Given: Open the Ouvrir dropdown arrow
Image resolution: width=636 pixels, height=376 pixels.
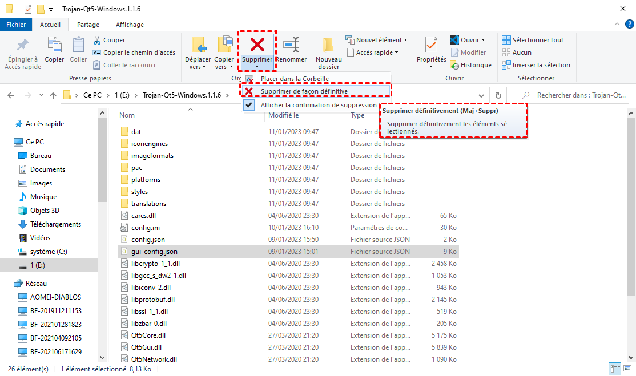Looking at the screenshot, I should 483,40.
